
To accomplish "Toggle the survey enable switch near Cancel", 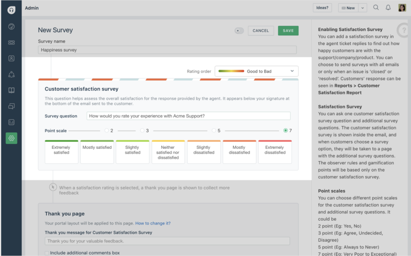I will [x=239, y=31].
